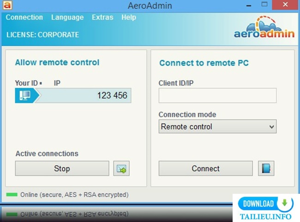This screenshot has width=300, height=222.
Task: Minimize the AeroAdmin window
Action: click(x=249, y=5)
